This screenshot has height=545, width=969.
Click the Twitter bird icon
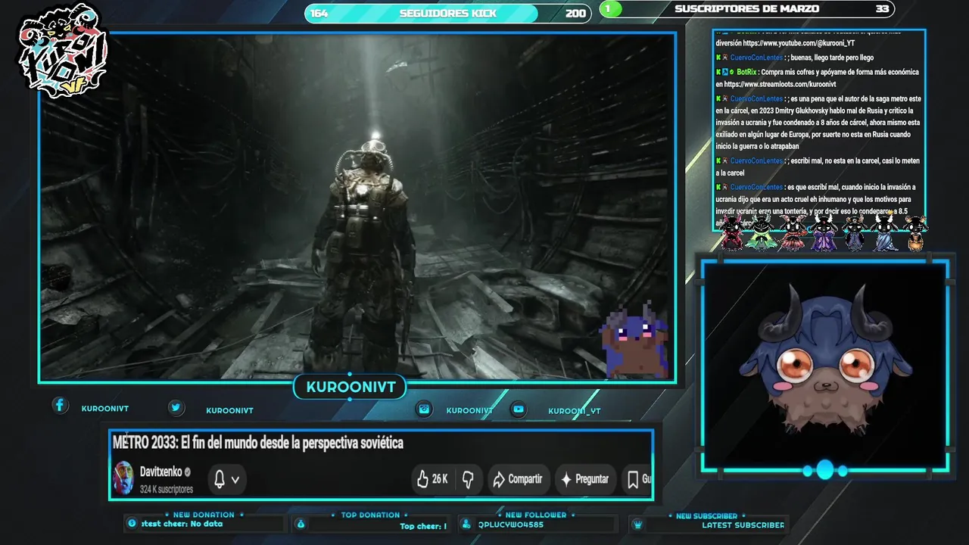pyautogui.click(x=176, y=407)
